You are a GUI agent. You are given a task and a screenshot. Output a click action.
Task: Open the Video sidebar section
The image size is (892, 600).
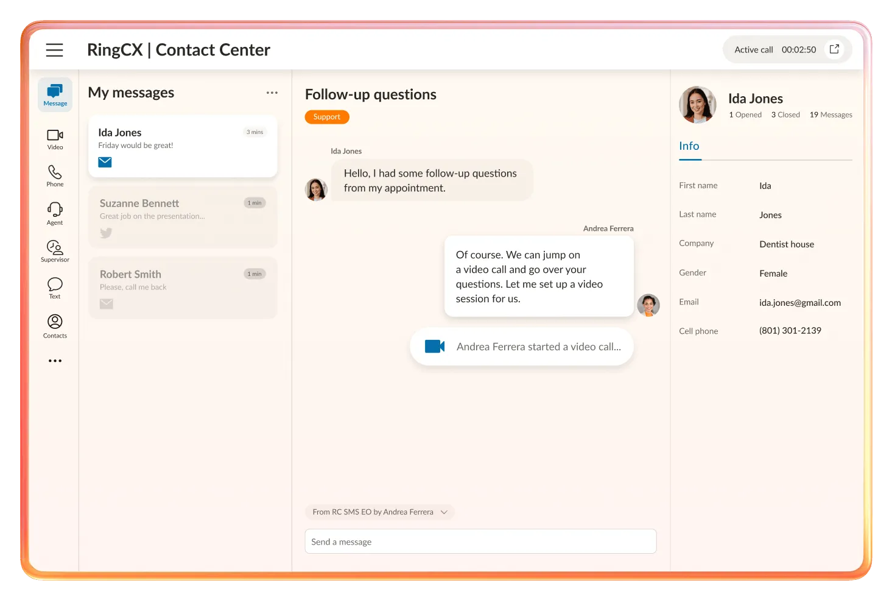coord(55,139)
